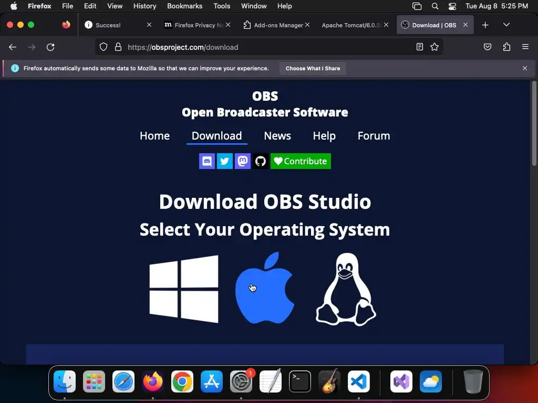Open GarageBand from the Dock
Screen dimensions: 538x403
[329, 381]
